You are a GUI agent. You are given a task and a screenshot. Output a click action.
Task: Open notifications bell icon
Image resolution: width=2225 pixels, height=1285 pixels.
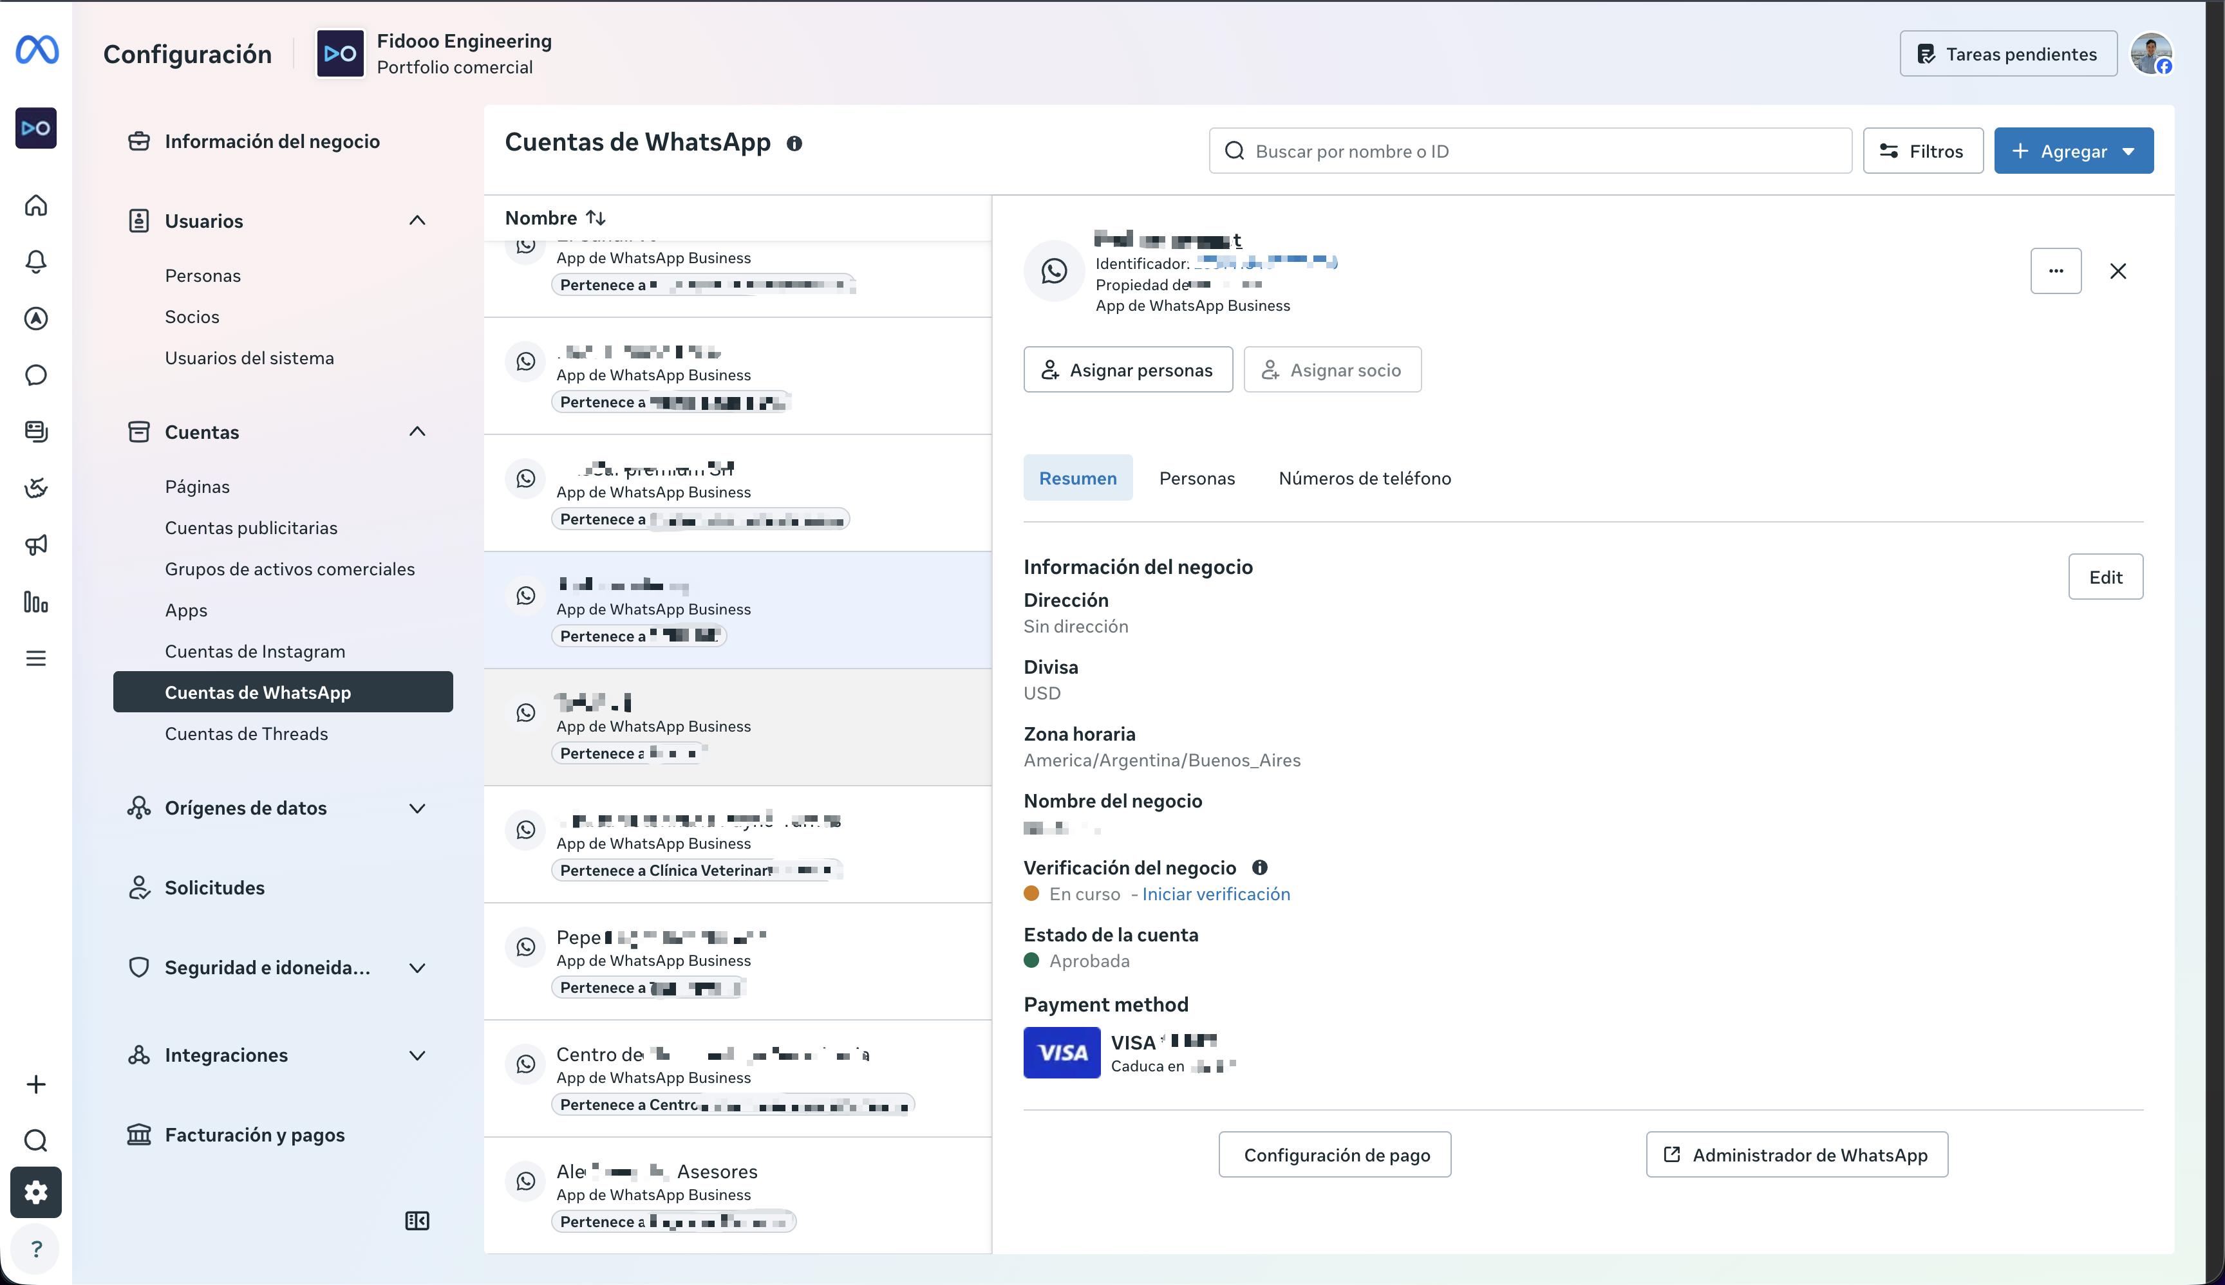point(36,261)
